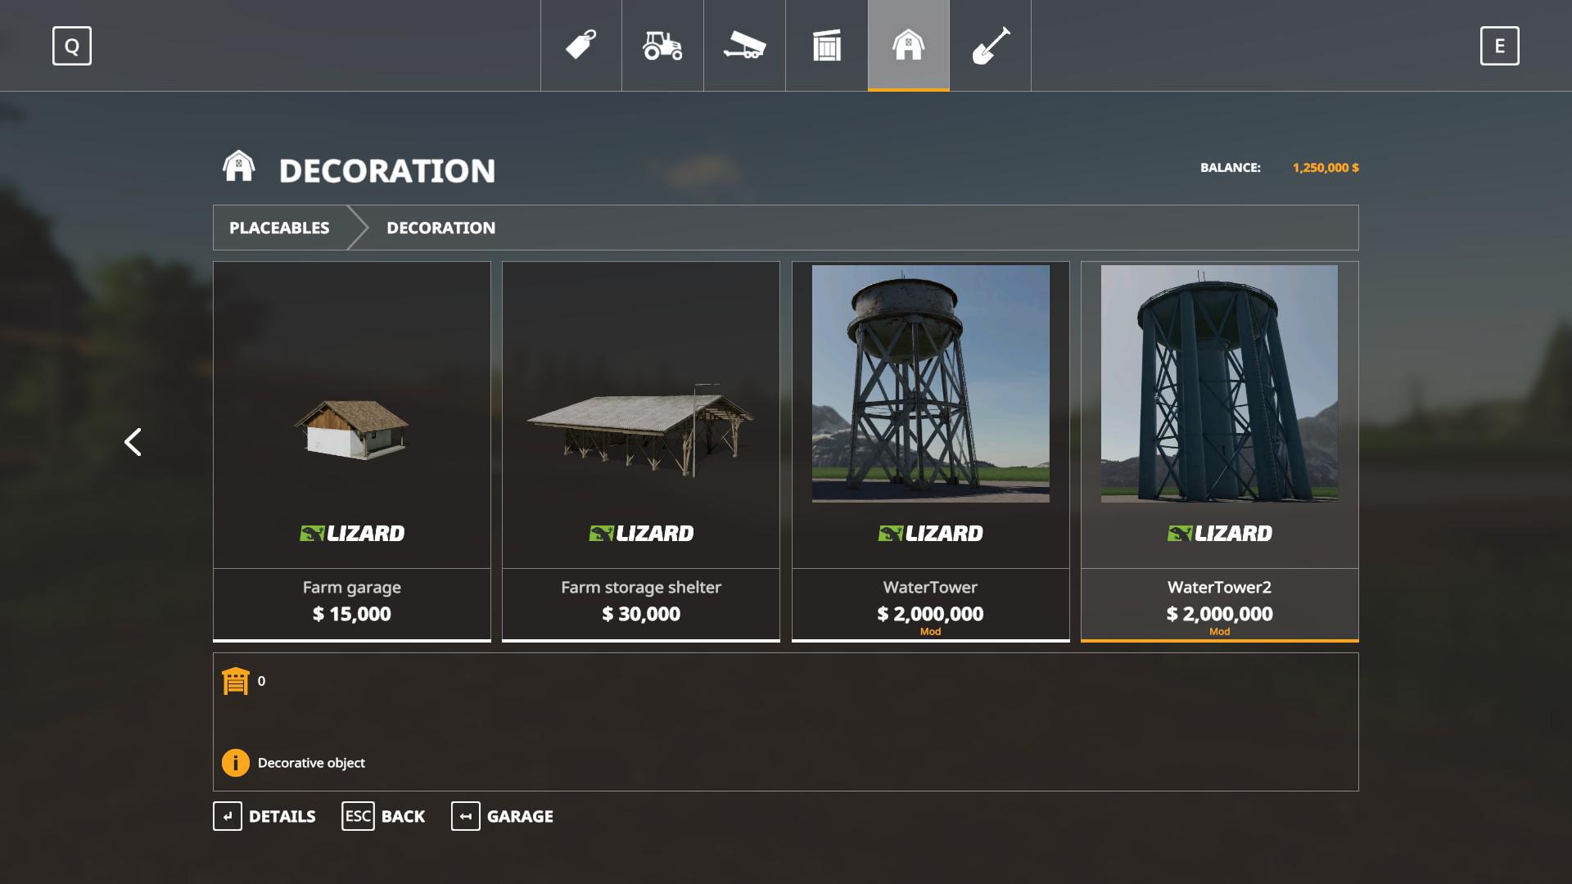This screenshot has height=884, width=1572.
Task: Click the owned garage count icon
Action: (236, 681)
